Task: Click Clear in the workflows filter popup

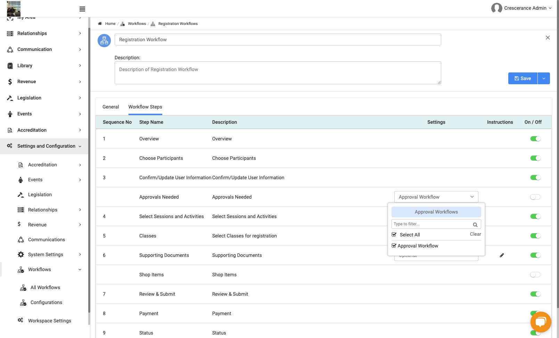Action: [475, 234]
